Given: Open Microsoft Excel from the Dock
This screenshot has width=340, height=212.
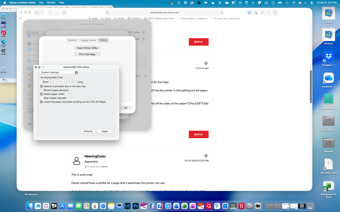Looking at the screenshot, I should tap(184, 206).
